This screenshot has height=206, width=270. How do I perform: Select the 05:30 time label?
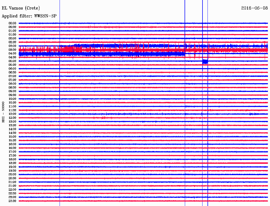pyautogui.click(x=12, y=65)
